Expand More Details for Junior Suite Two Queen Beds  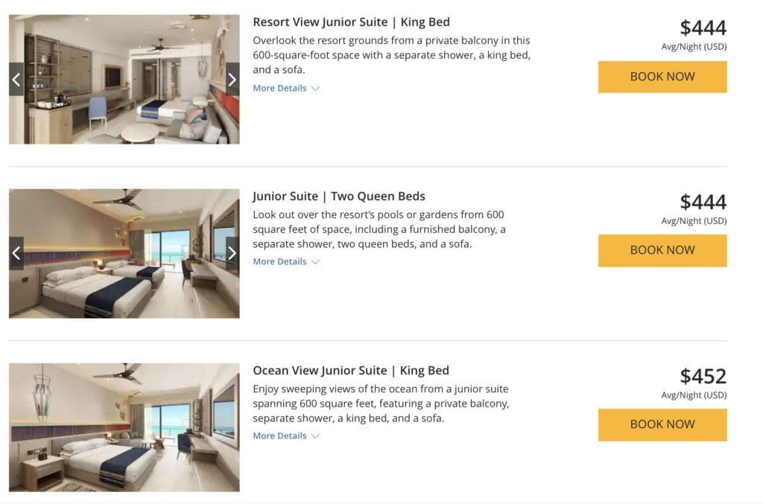tap(285, 261)
